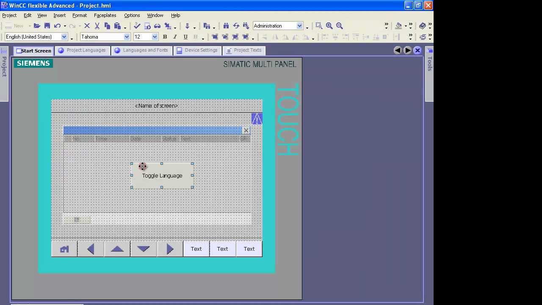Viewport: 542px width, 305px height.
Task: Copy the selected object
Action: click(x=107, y=26)
